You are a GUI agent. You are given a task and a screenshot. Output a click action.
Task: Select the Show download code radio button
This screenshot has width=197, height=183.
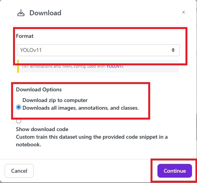click(18, 121)
